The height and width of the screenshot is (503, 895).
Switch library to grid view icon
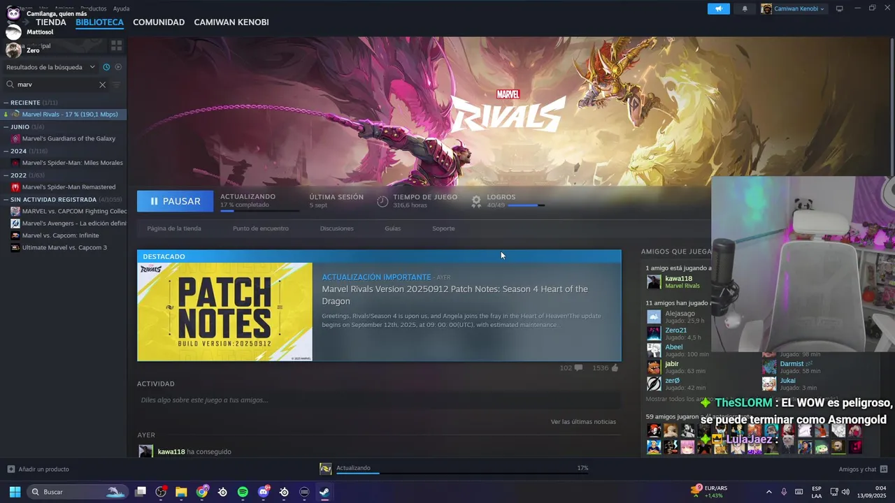pyautogui.click(x=117, y=45)
